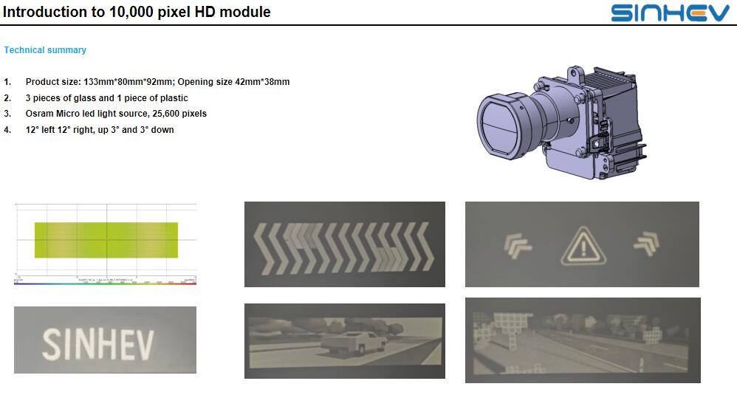This screenshot has width=737, height=395.
Task: Select the glass and plastic pieces line
Action: tap(106, 98)
